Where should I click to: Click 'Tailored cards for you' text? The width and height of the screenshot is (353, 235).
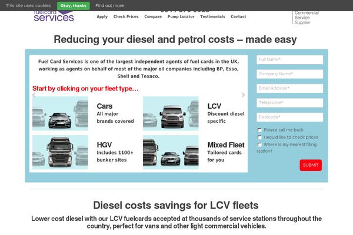225,156
